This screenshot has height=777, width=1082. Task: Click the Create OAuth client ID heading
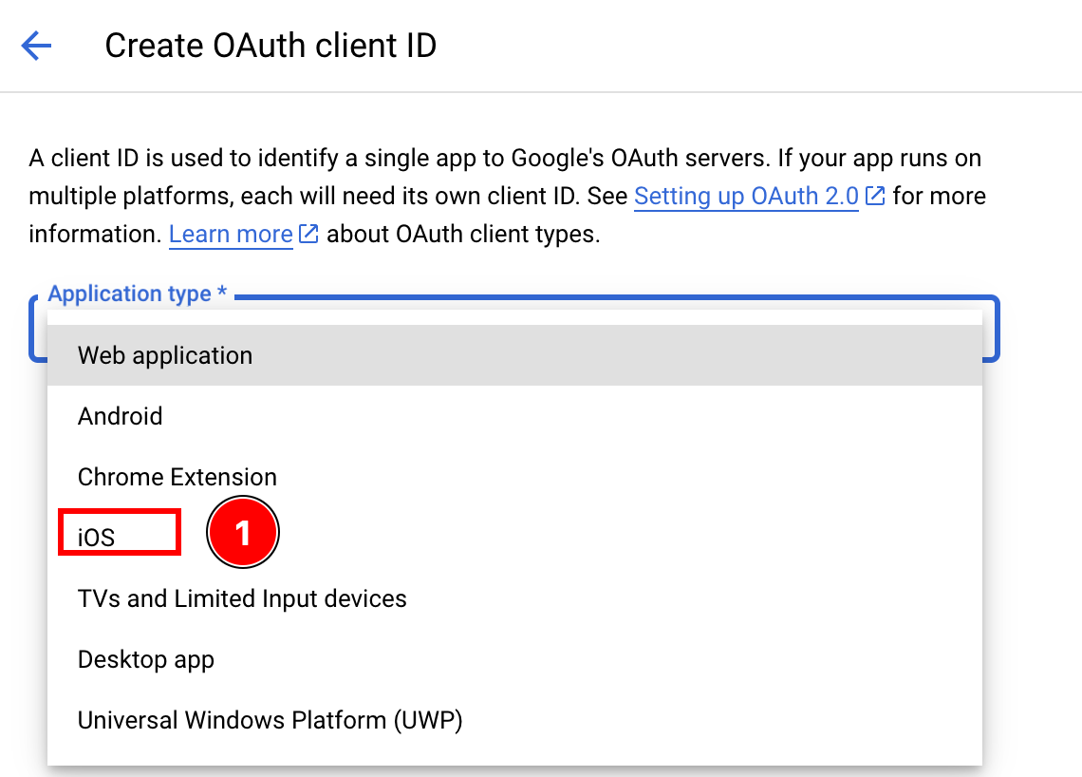(270, 45)
